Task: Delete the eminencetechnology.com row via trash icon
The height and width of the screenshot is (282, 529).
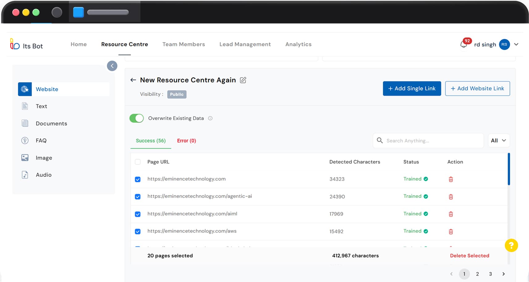Action: point(451,179)
